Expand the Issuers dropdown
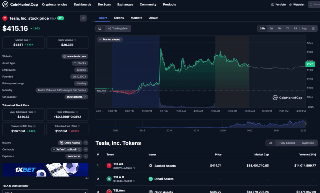The image size is (320, 193). click(x=86, y=142)
